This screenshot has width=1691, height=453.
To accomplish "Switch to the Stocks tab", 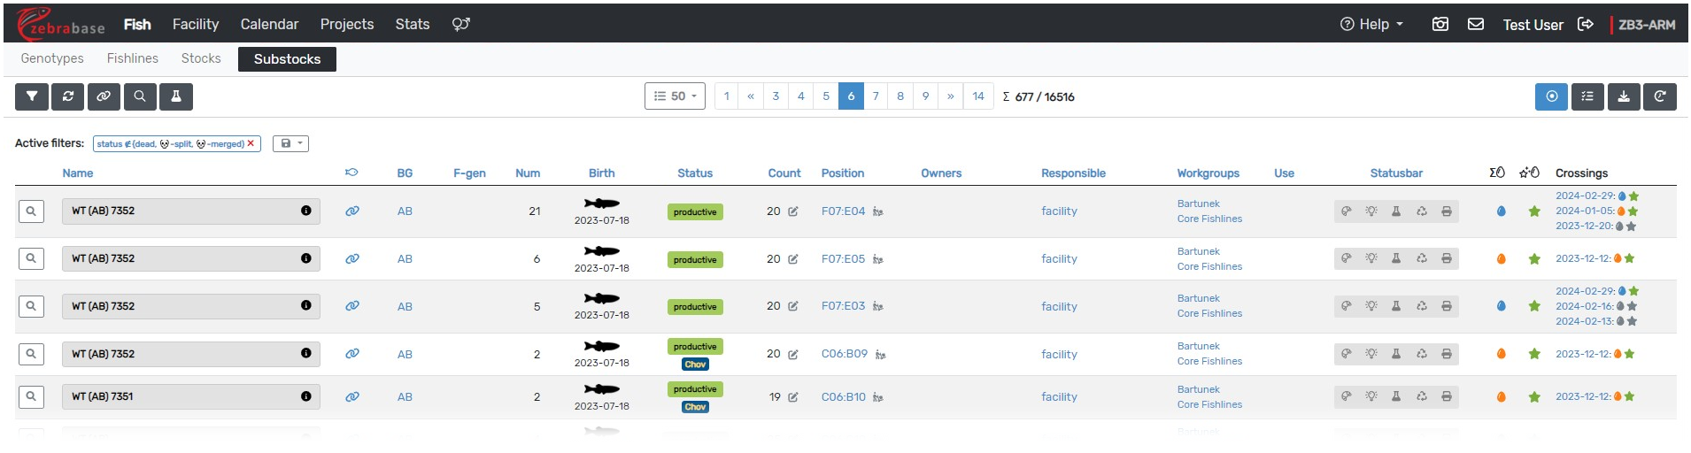I will click(x=201, y=58).
